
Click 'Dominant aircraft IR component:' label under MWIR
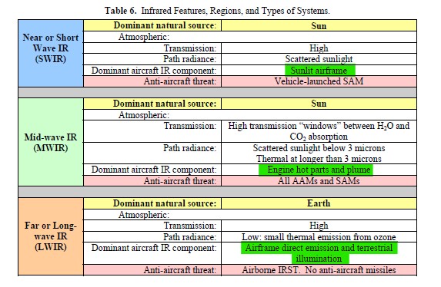pyautogui.click(x=154, y=170)
